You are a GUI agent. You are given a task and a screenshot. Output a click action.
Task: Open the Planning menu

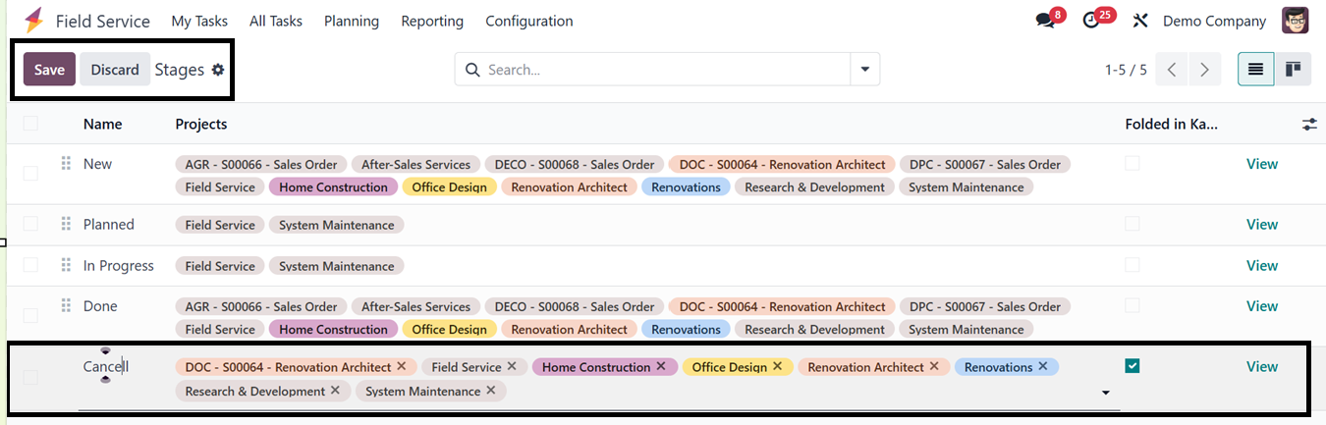pos(351,21)
